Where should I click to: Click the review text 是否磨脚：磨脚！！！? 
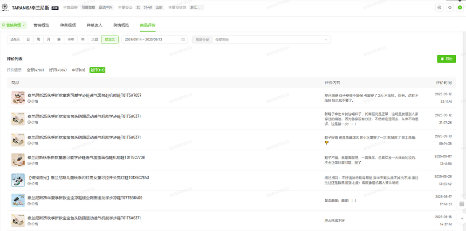340,200
